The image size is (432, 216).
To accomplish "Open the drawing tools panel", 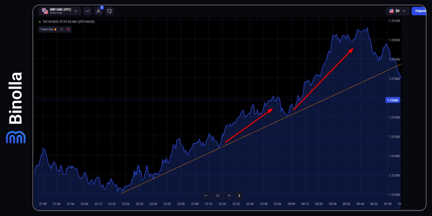I will (98, 11).
